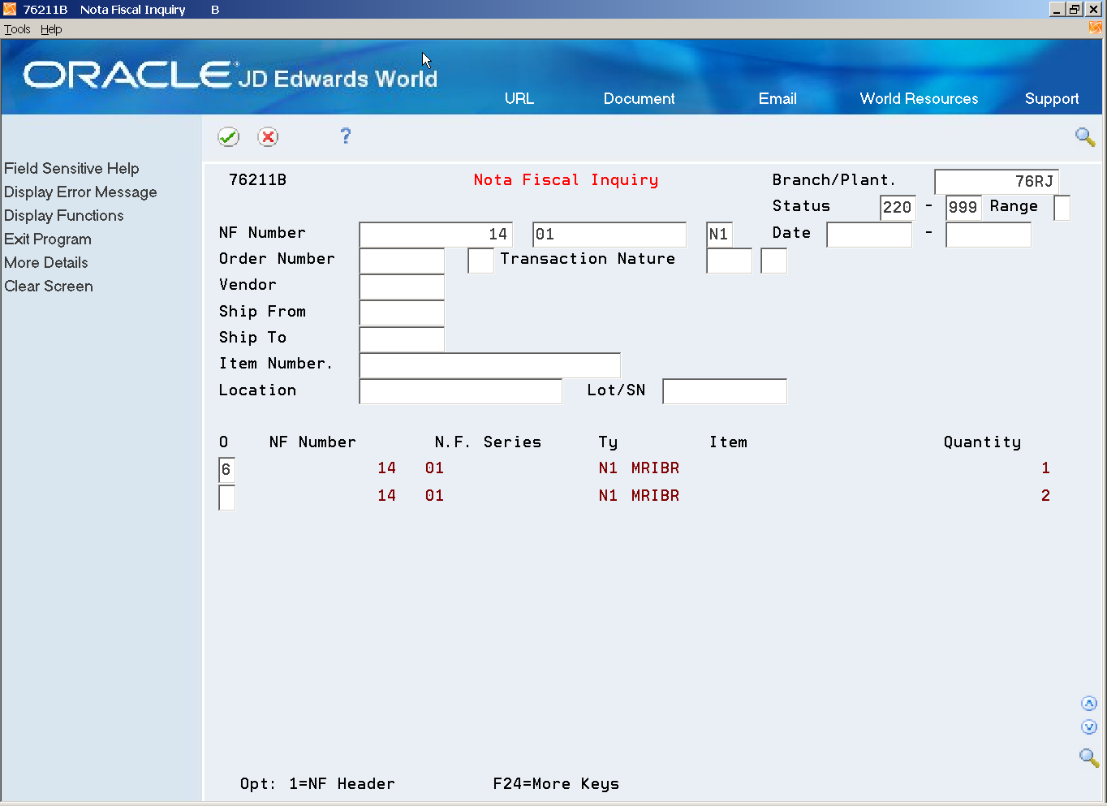Select Display Functions in the sidebar

[x=64, y=215]
